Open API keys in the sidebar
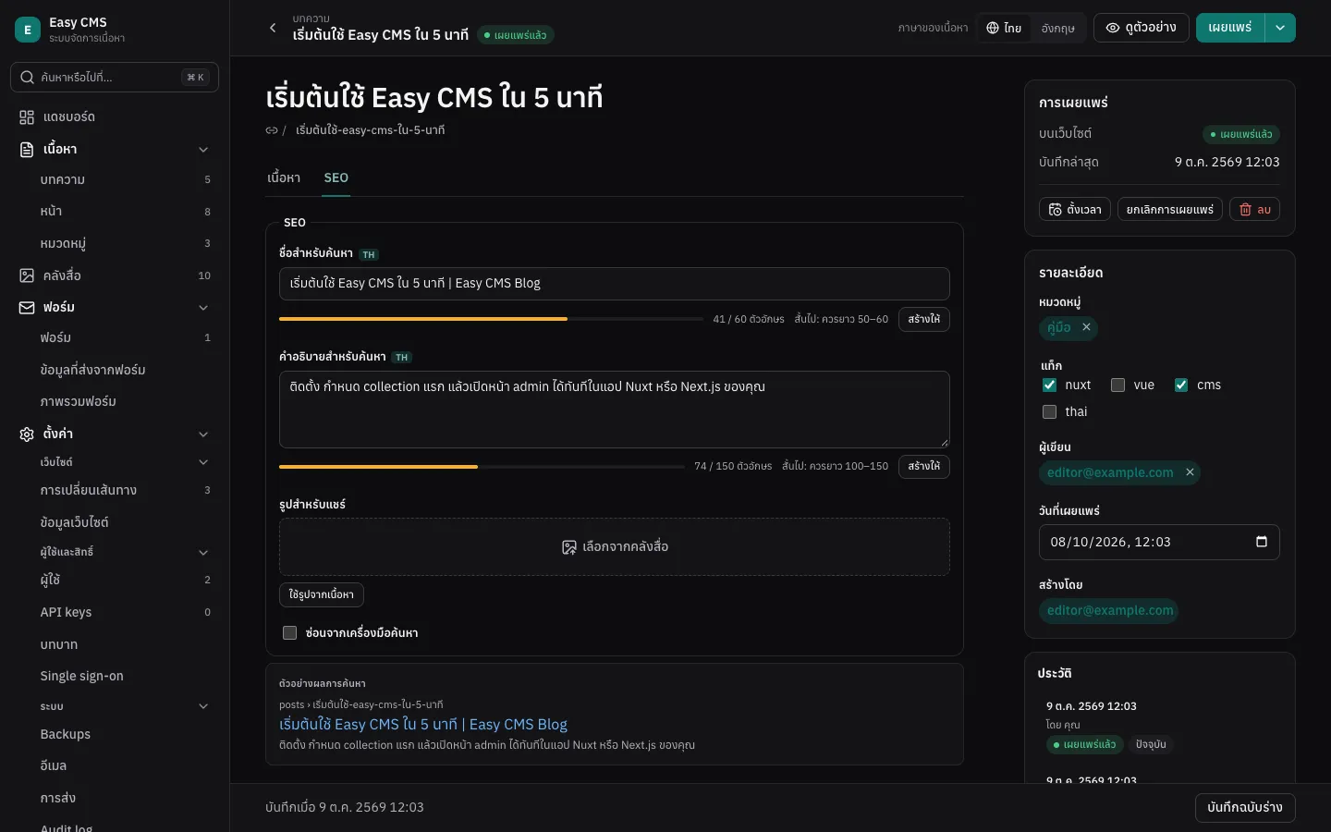Screen dimensions: 1331x832 click(115, 612)
